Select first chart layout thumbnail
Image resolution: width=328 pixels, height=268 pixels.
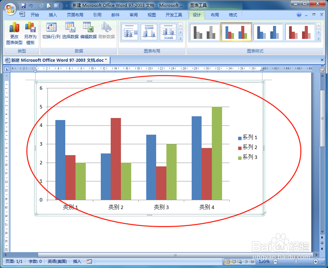click(130, 32)
